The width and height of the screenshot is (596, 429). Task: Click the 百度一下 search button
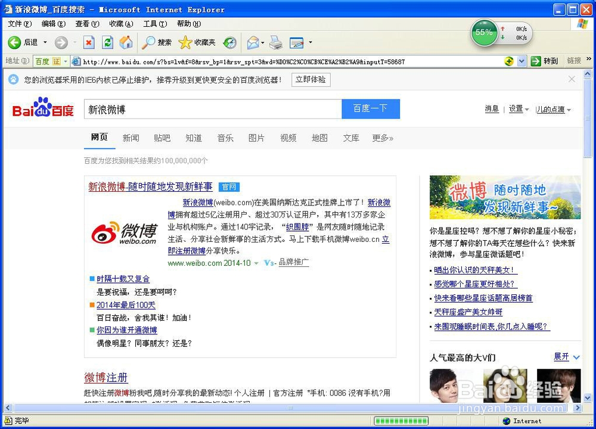point(371,108)
